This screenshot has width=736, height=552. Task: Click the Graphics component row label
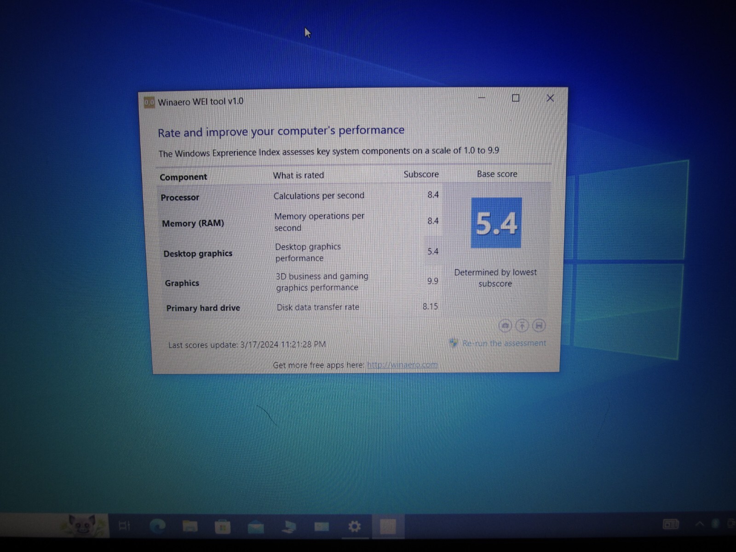182,283
